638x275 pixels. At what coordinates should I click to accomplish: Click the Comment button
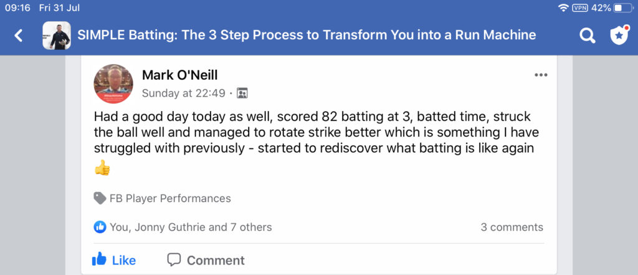[x=206, y=260]
